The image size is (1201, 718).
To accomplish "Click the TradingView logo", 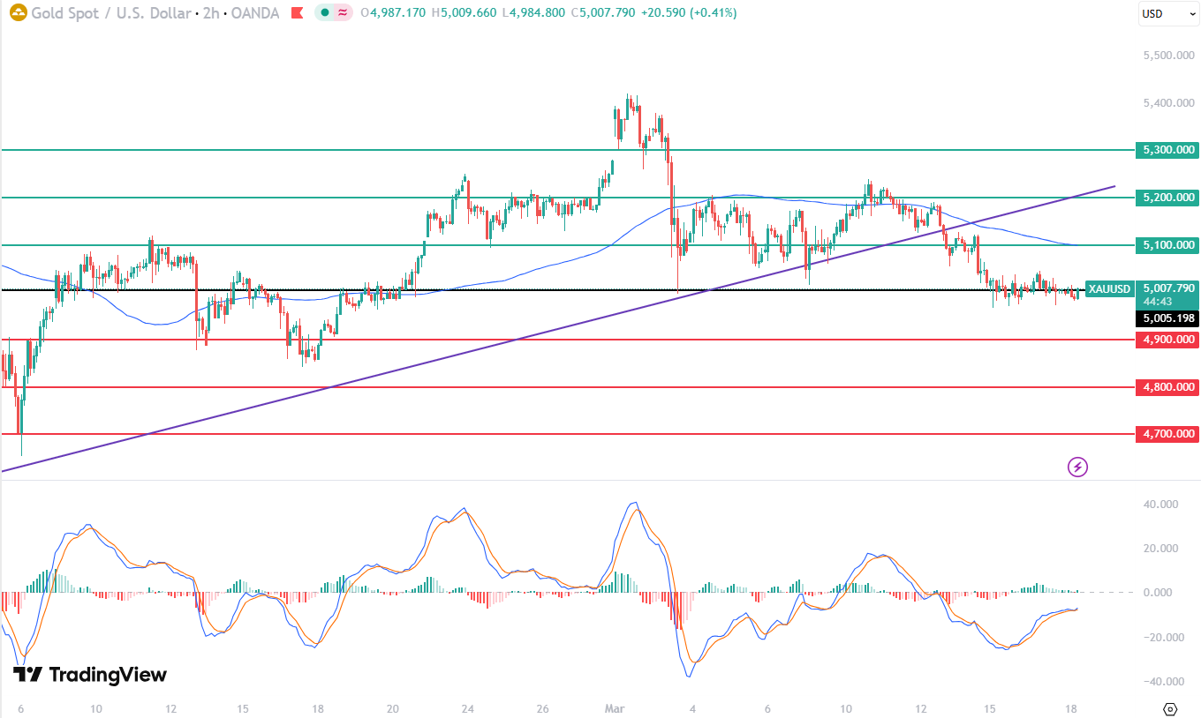I will pyautogui.click(x=90, y=675).
